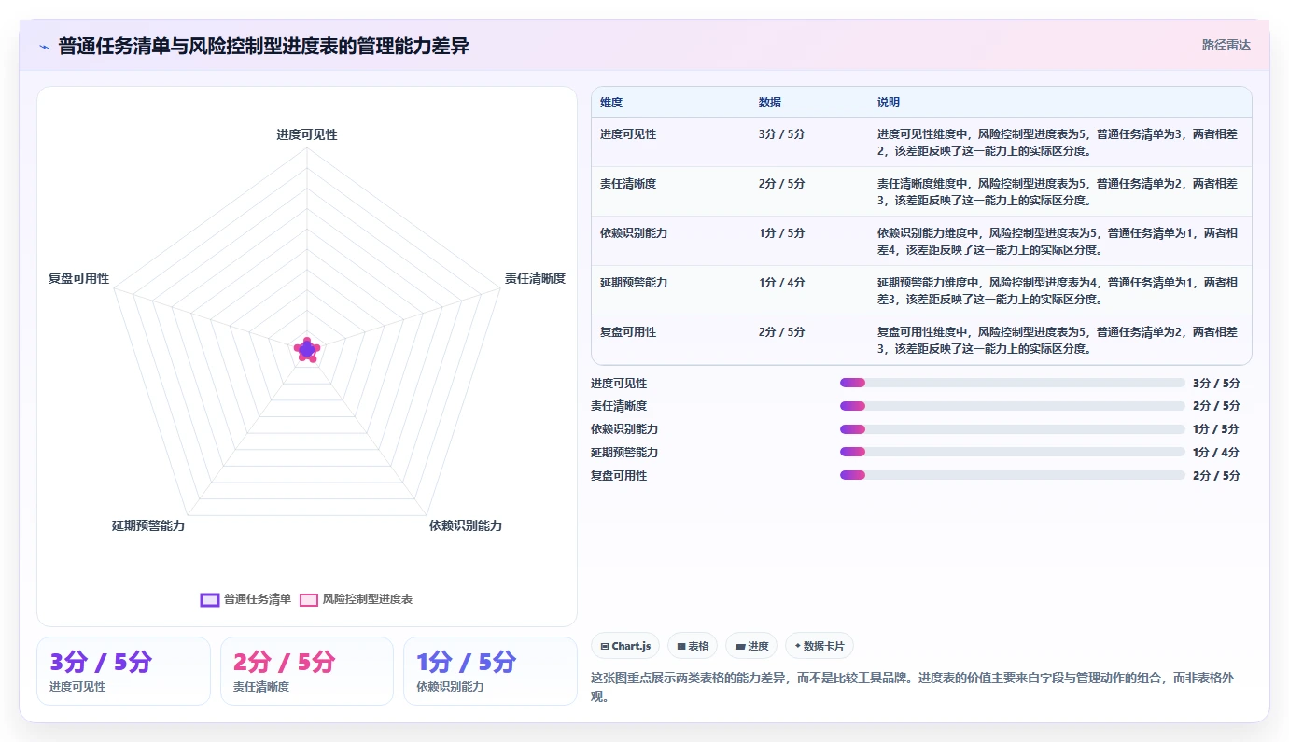The width and height of the screenshot is (1289, 742).
Task: Click the 复盘可用性 label in the progress list
Action: click(x=619, y=475)
